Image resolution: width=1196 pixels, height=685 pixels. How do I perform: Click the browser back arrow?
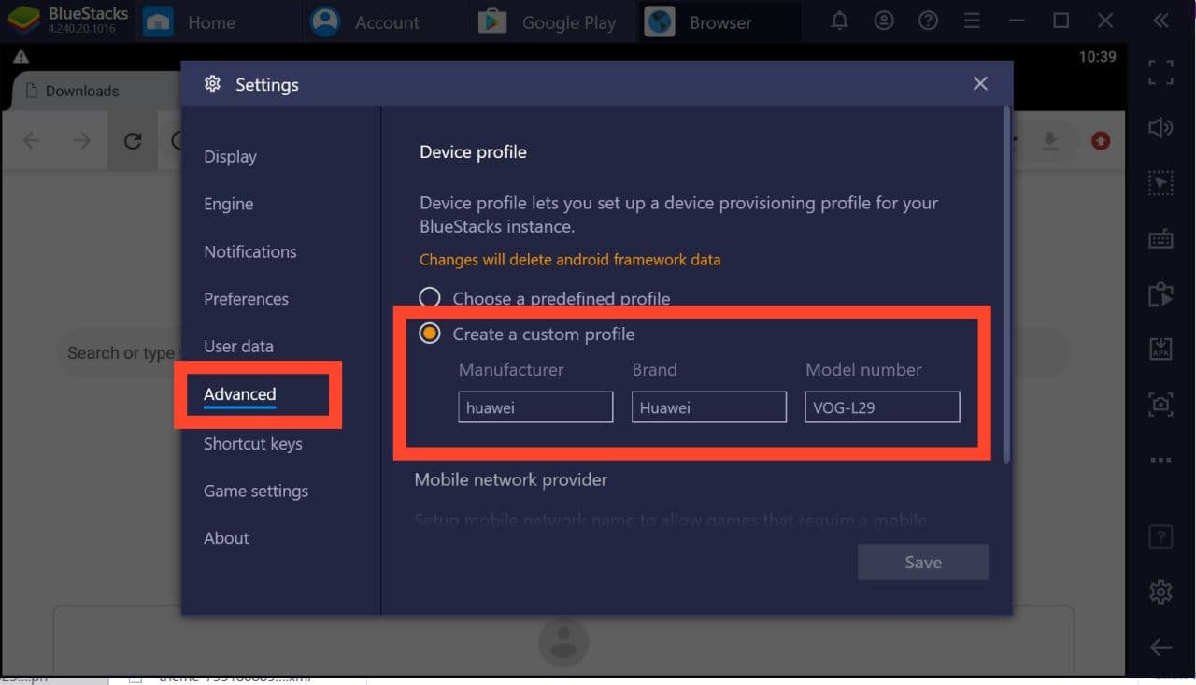point(32,141)
